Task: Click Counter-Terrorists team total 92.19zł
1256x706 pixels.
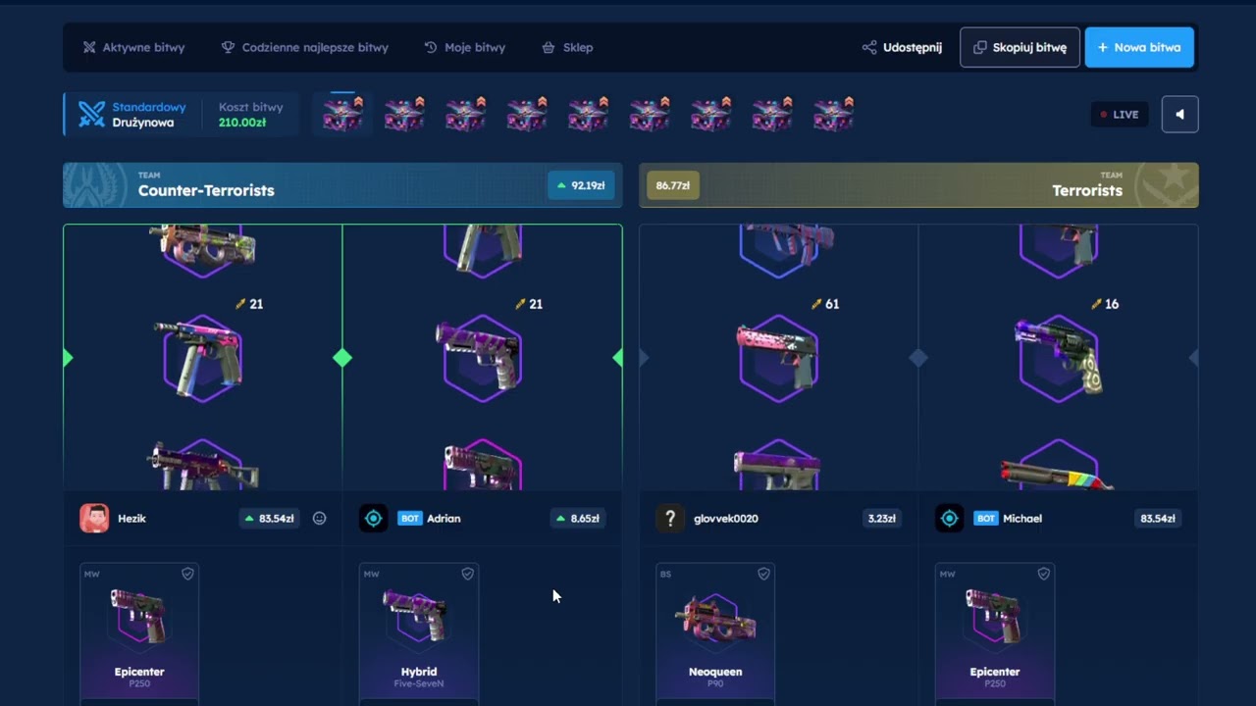Action: click(581, 185)
